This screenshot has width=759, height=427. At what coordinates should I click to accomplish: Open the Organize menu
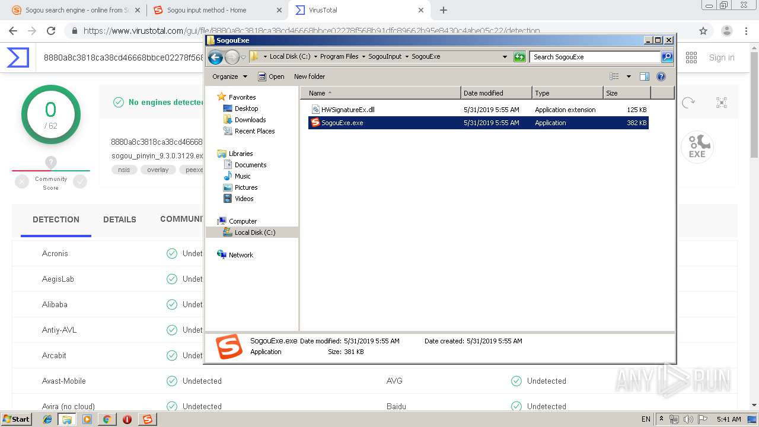(x=229, y=77)
